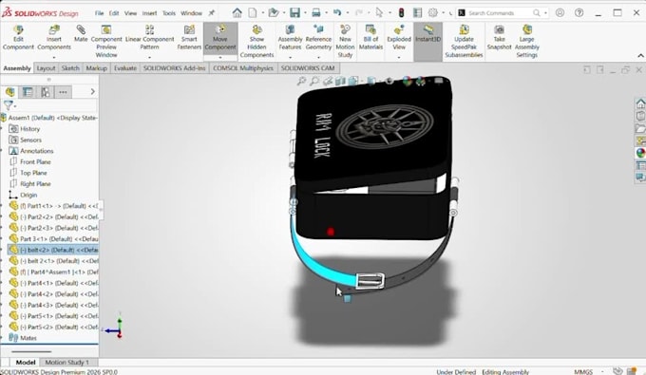Open the PropertyManager panel tab

click(x=28, y=92)
